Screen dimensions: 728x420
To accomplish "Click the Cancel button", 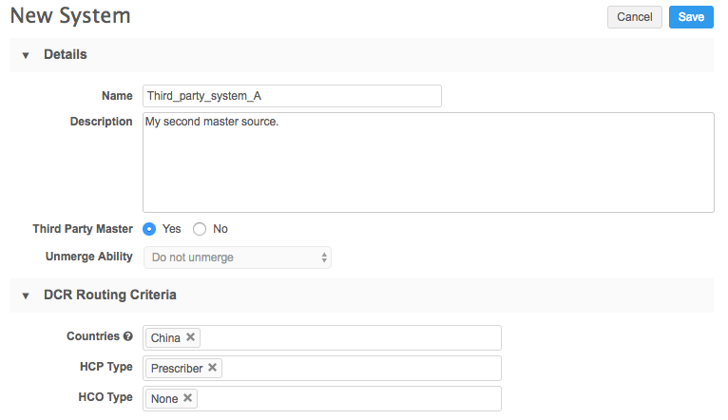I will click(x=634, y=17).
